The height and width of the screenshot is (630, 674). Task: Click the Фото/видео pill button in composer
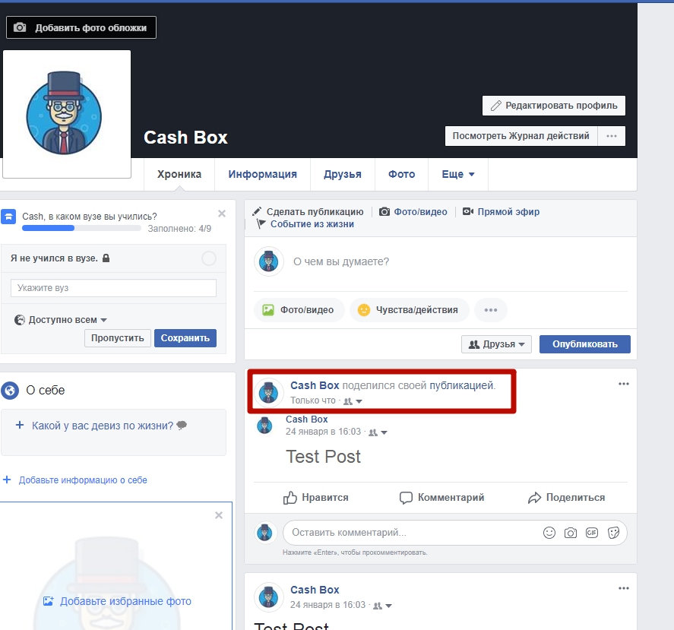click(299, 310)
